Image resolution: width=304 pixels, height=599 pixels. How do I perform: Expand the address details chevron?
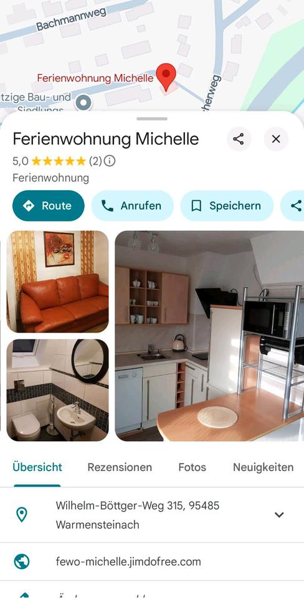pyautogui.click(x=279, y=515)
